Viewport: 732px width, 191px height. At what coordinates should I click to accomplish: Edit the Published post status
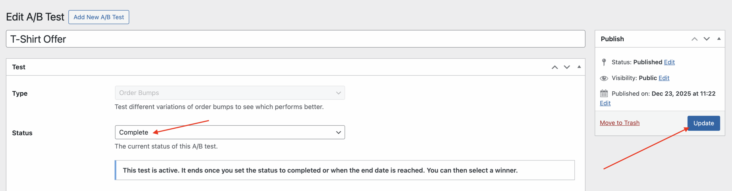pos(669,62)
